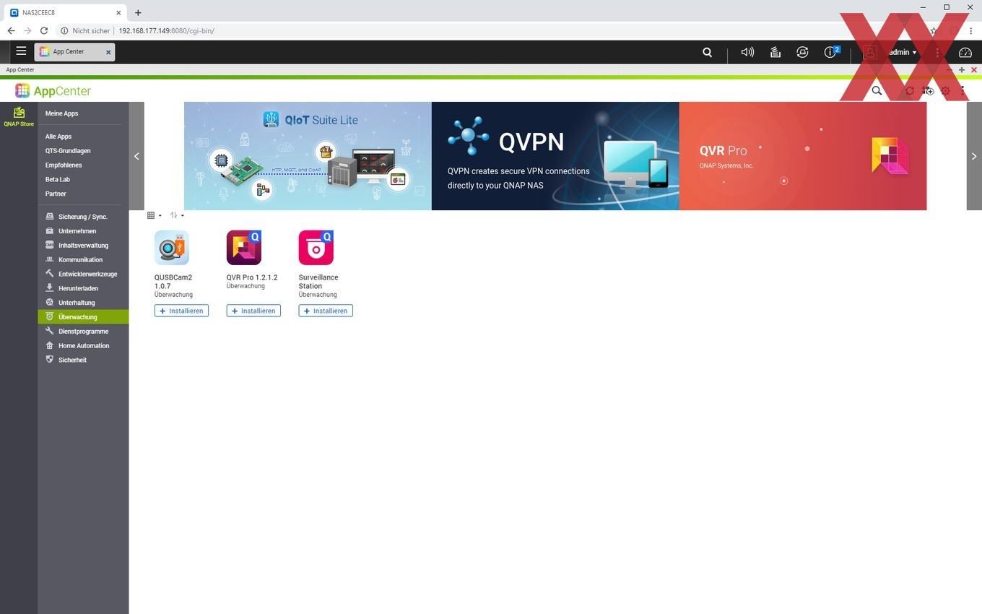Open Home Automation category
The image size is (982, 614).
point(83,346)
